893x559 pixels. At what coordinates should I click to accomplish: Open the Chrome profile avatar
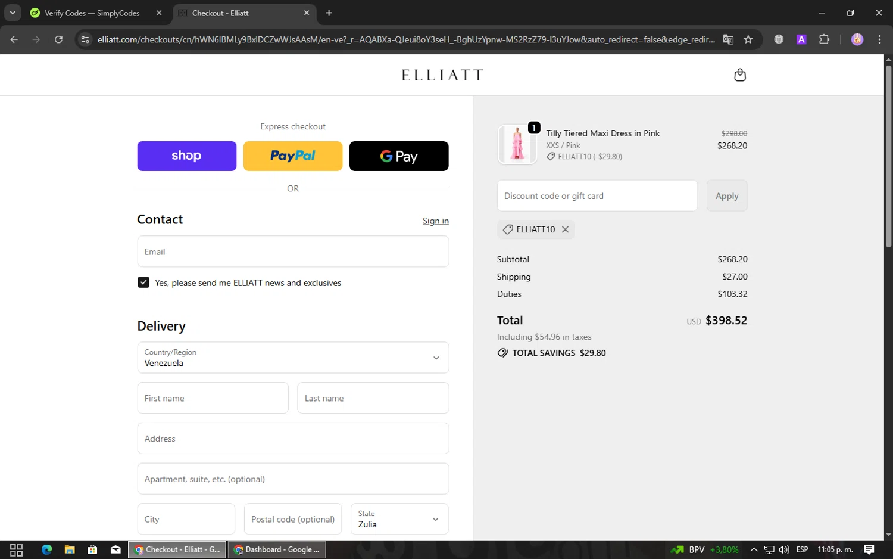point(857,39)
